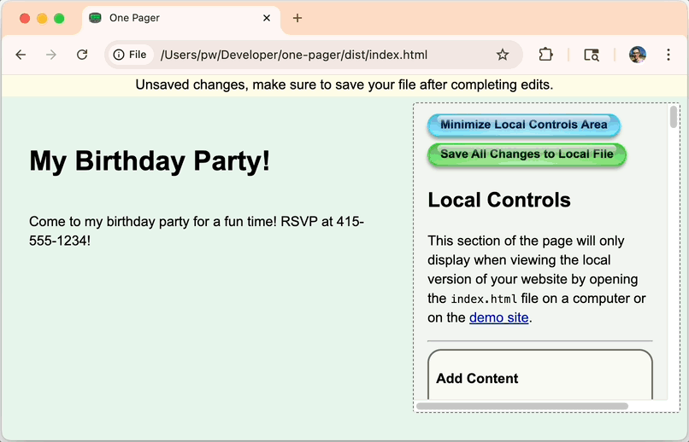The height and width of the screenshot is (442, 689).
Task: Click the My Birthday Party! heading
Action: [x=150, y=160]
